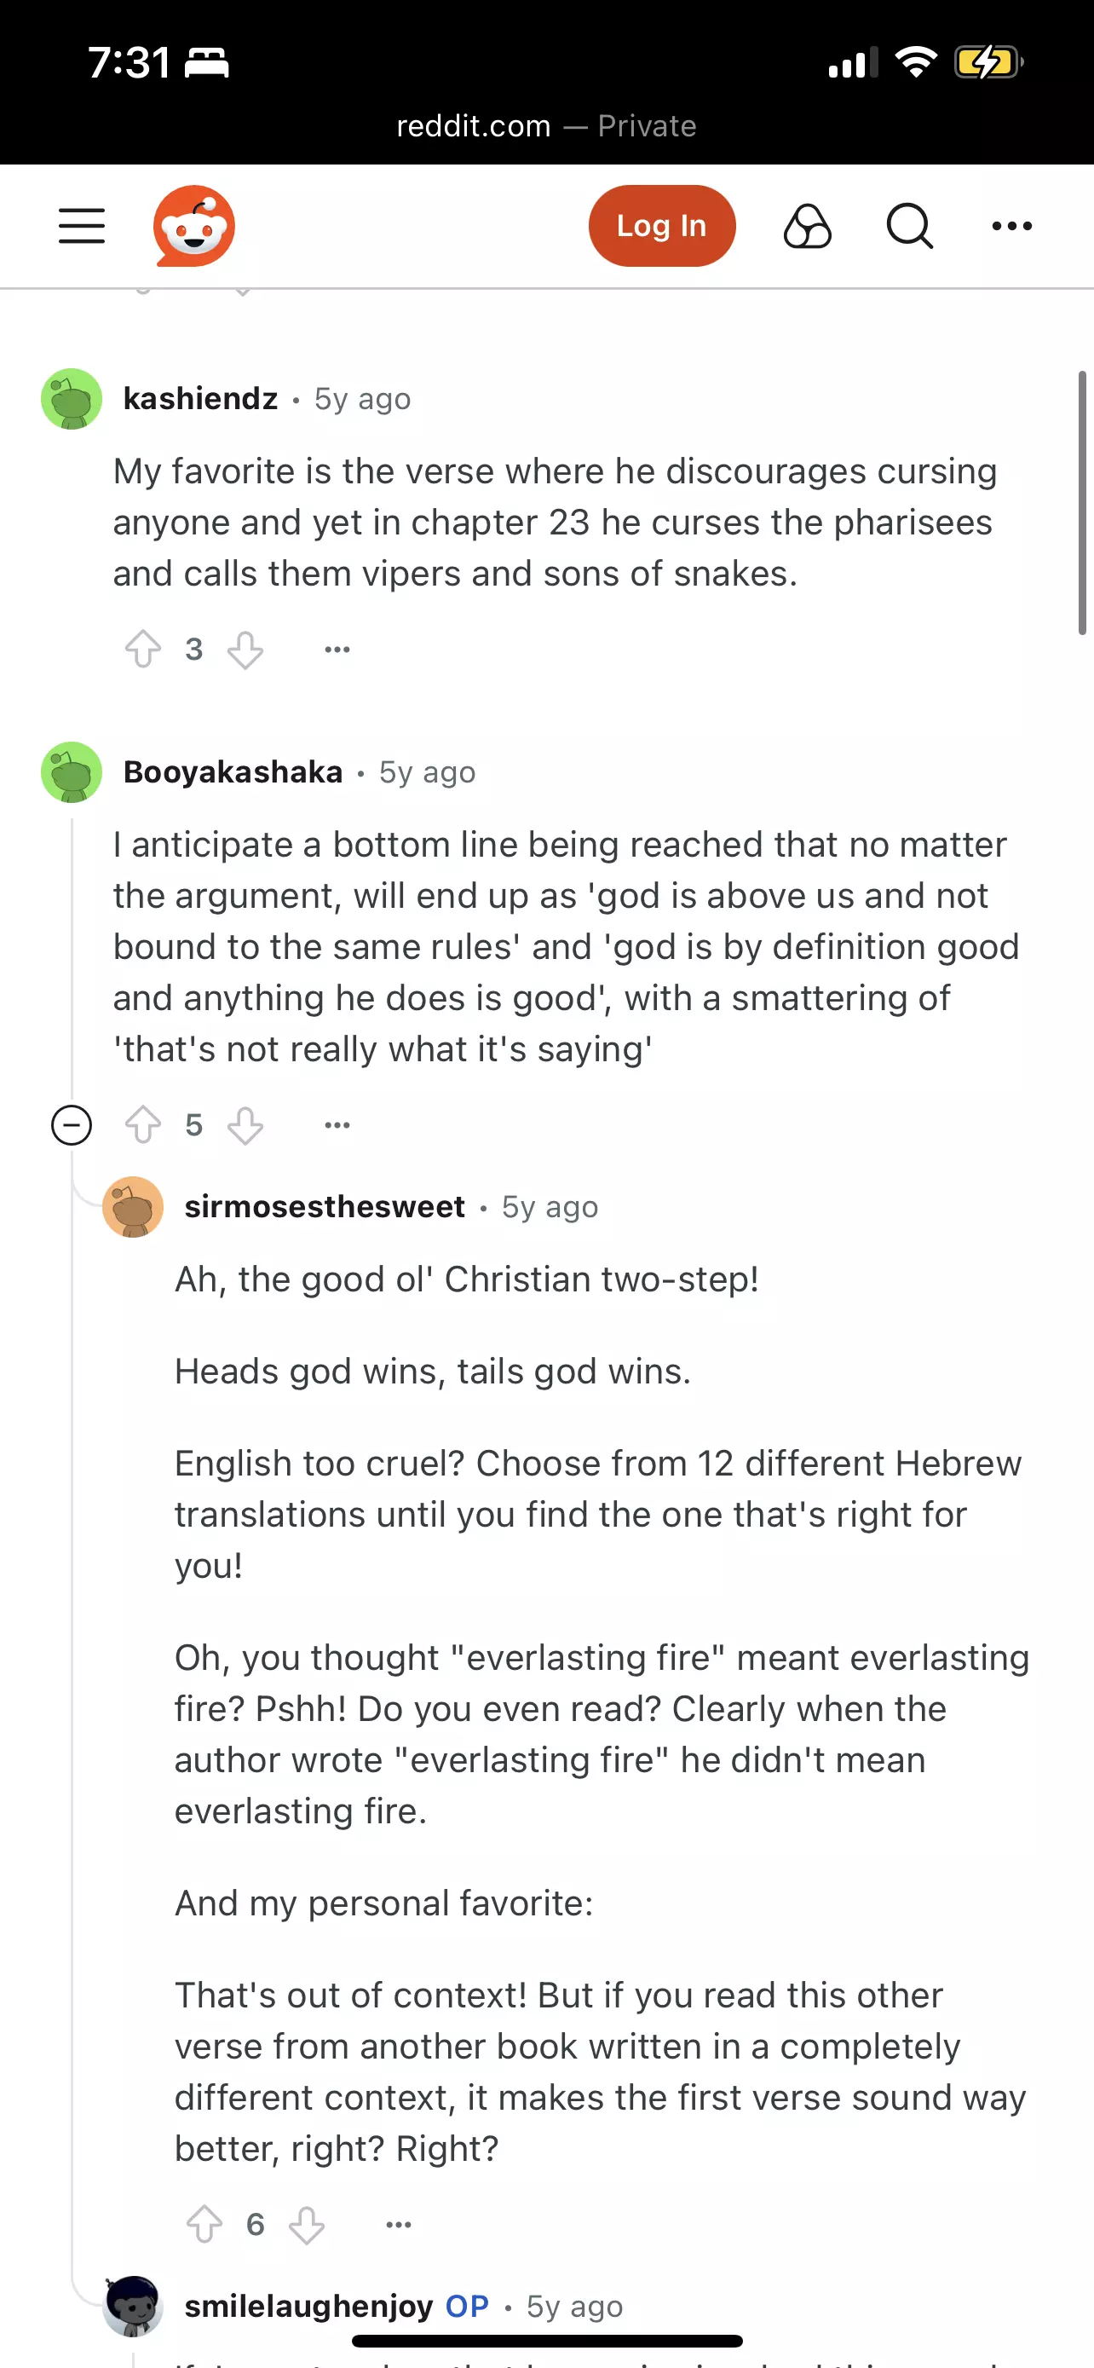The height and width of the screenshot is (2368, 1094).
Task: Downvote sirmosesthesweet's reply
Action: [x=307, y=2225]
